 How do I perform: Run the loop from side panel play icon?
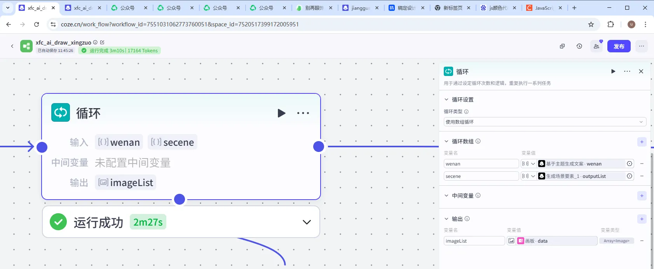613,71
